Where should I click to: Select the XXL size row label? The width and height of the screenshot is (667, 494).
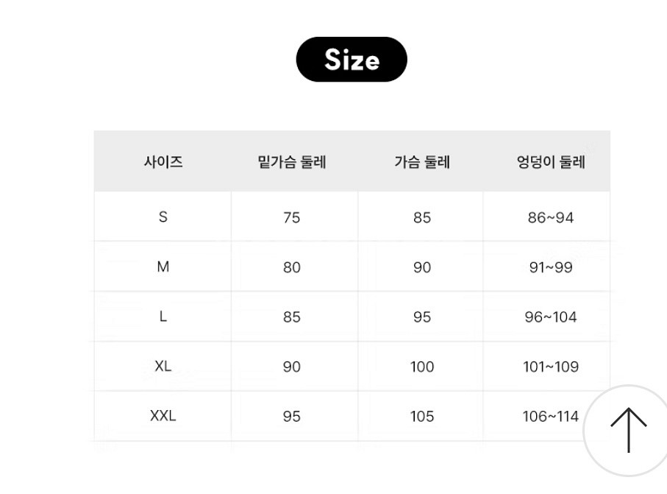(x=163, y=415)
